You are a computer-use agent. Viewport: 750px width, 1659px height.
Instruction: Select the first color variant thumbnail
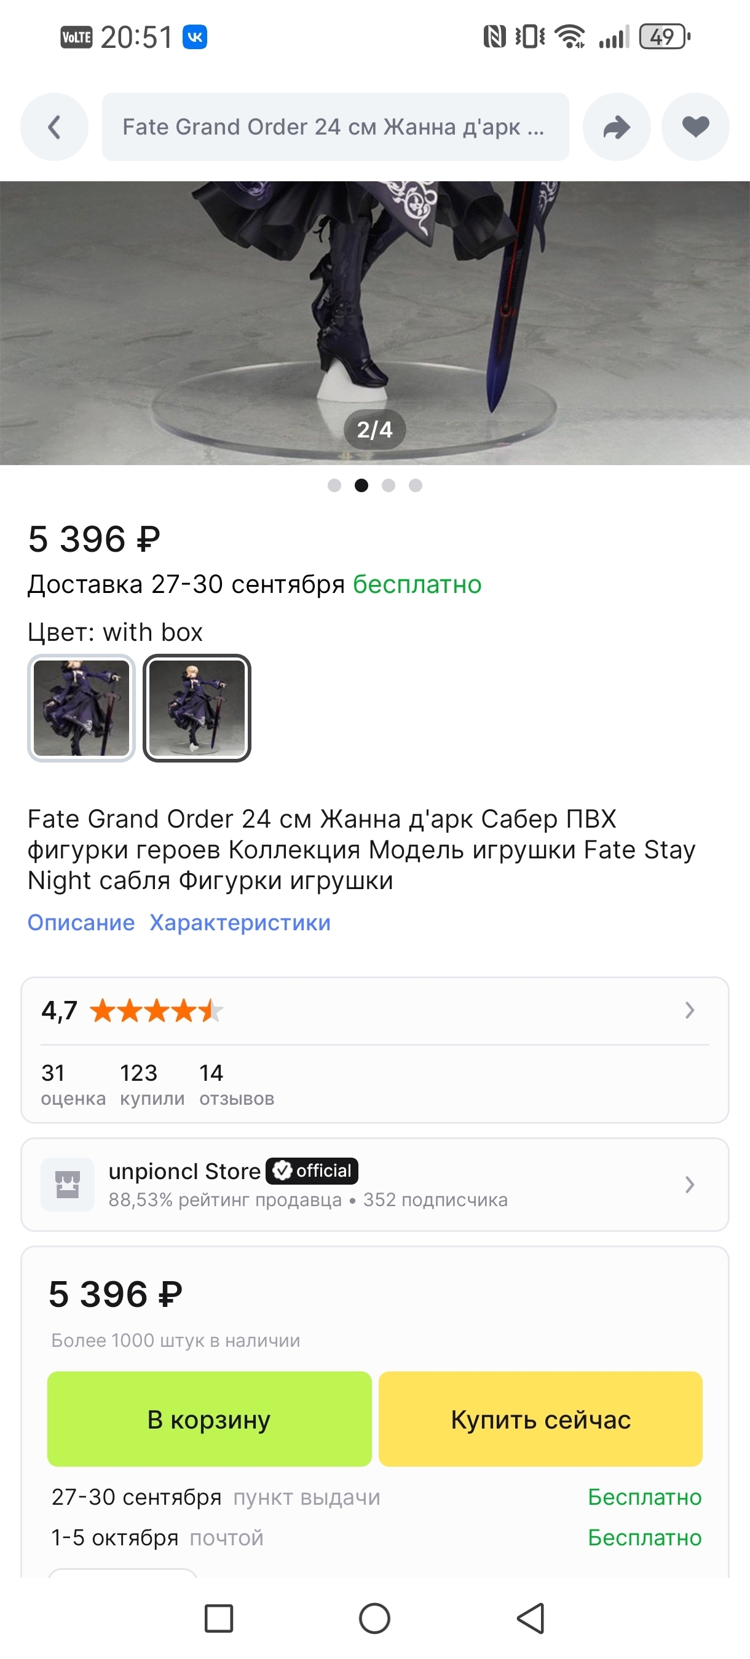coord(81,708)
